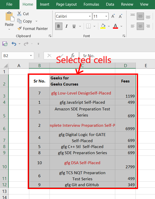This screenshot has width=155, height=199.
Task: Click the Select All corner triangle
Action: (x=6, y=66)
